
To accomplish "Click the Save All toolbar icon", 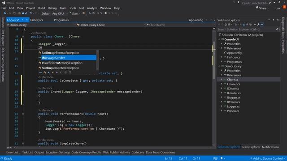I will click(x=26, y=13).
